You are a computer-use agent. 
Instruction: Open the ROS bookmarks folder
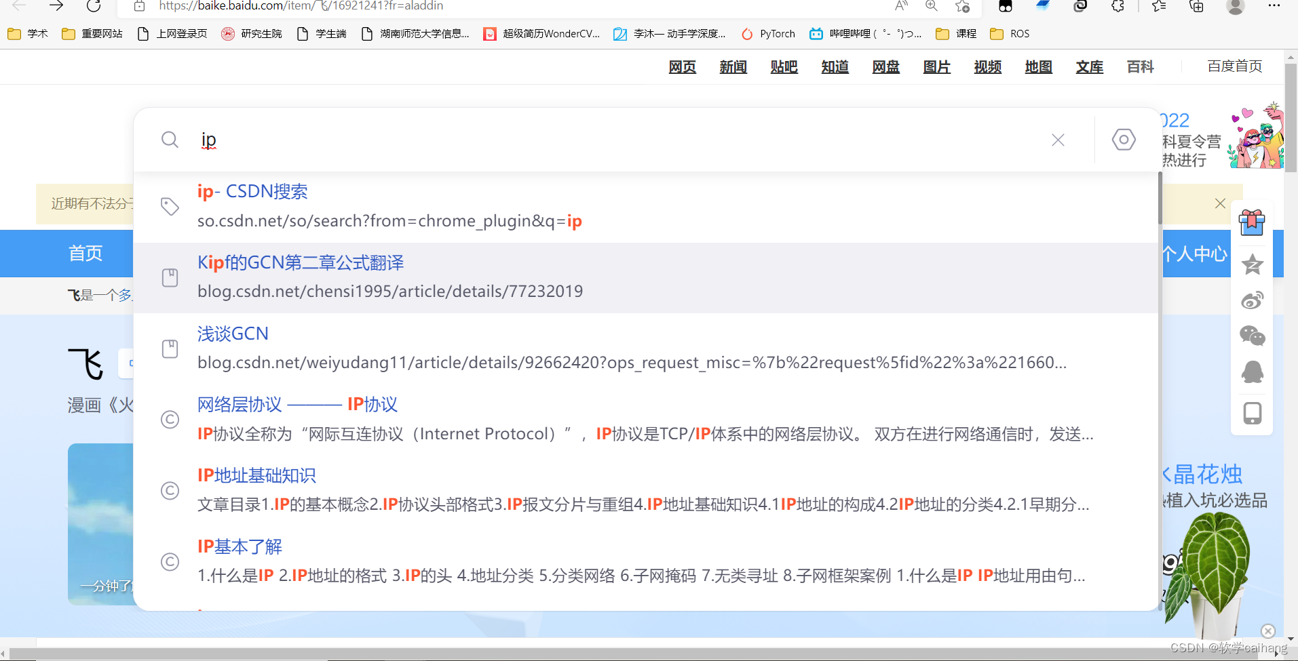(x=1010, y=34)
